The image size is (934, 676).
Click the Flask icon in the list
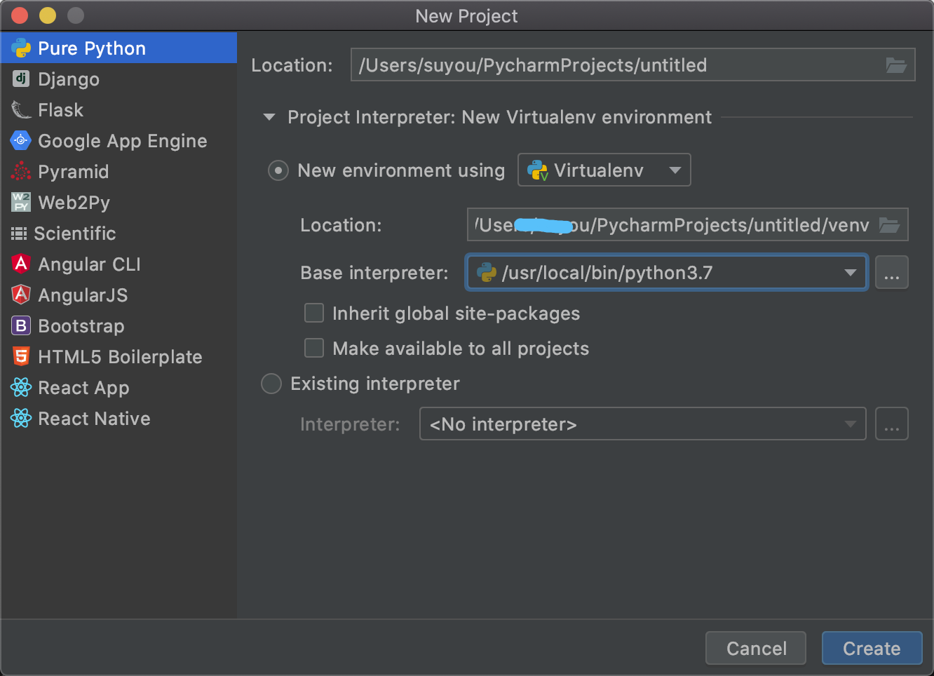(21, 110)
